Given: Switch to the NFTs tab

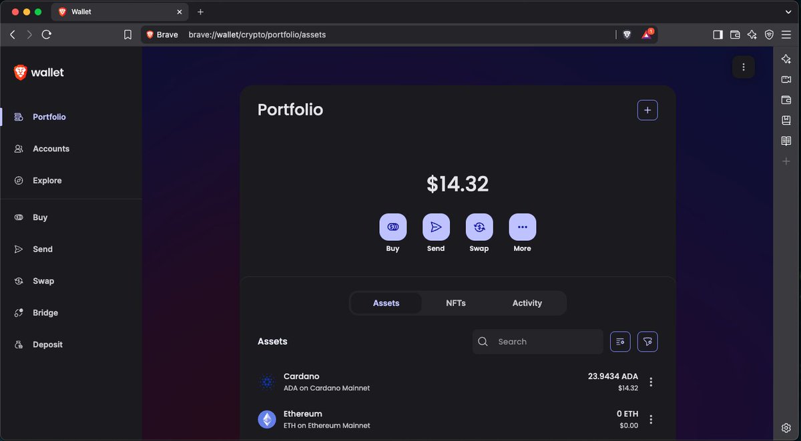Looking at the screenshot, I should pyautogui.click(x=456, y=303).
